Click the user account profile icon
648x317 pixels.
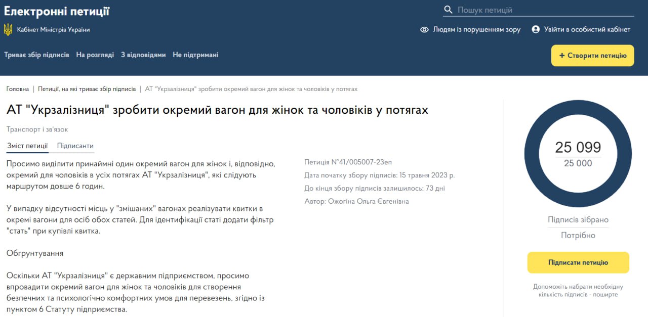[536, 29]
